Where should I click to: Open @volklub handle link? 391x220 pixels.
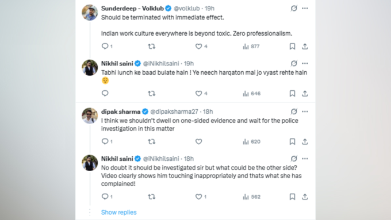tap(186, 8)
